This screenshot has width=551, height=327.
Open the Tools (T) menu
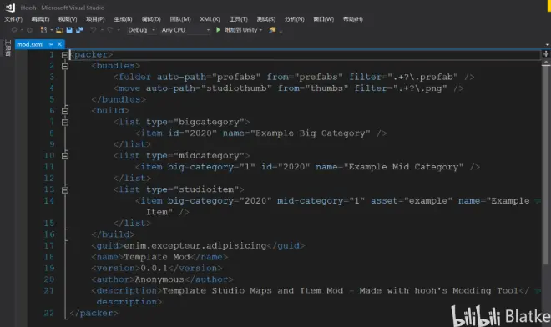[x=238, y=19]
